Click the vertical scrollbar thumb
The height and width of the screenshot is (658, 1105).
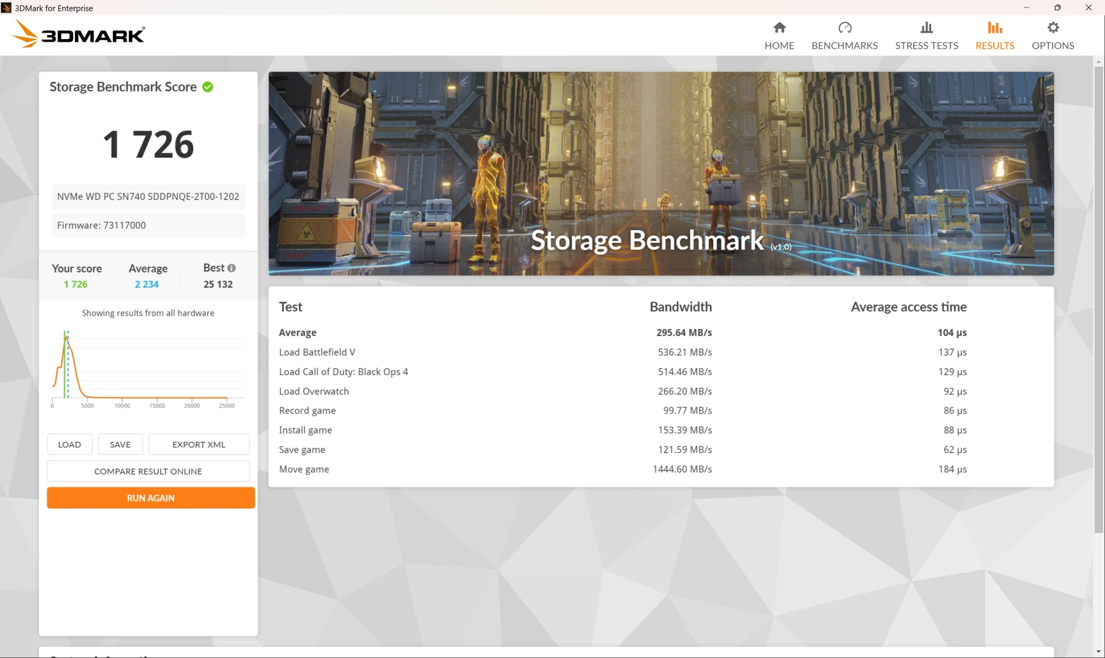point(1099,299)
